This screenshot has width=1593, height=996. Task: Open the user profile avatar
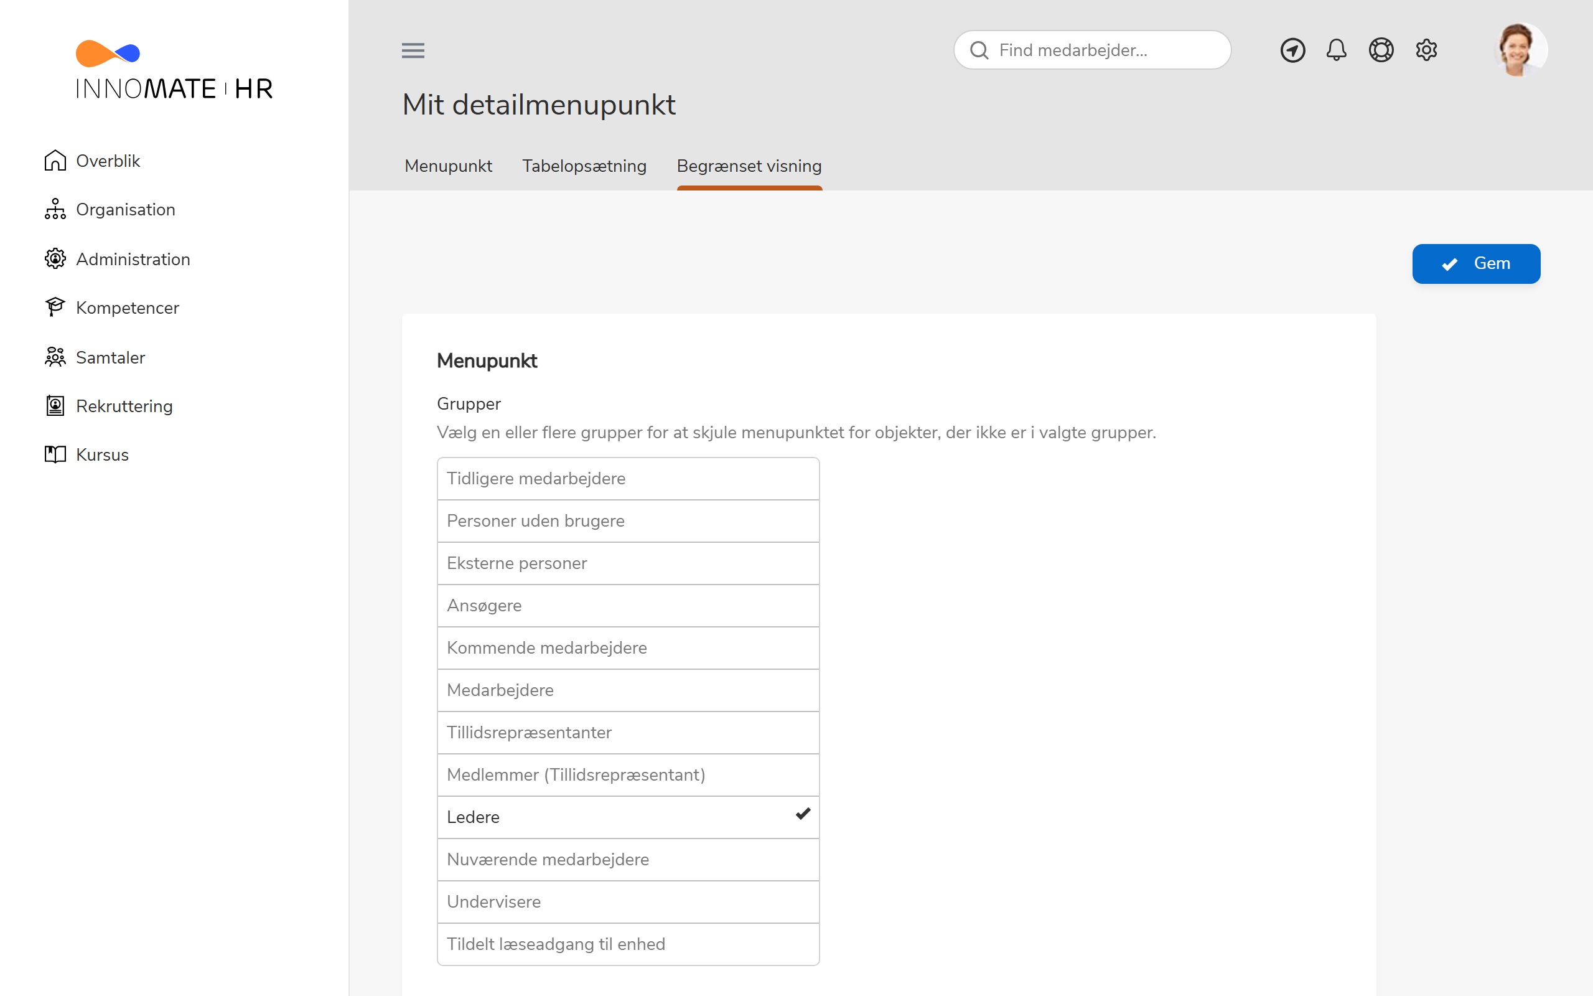click(1521, 50)
